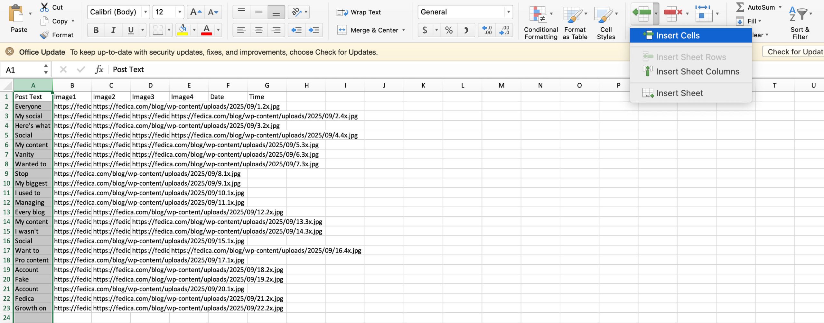The width and height of the screenshot is (824, 323).
Task: Increase font size with the larger A icon
Action: (x=195, y=12)
